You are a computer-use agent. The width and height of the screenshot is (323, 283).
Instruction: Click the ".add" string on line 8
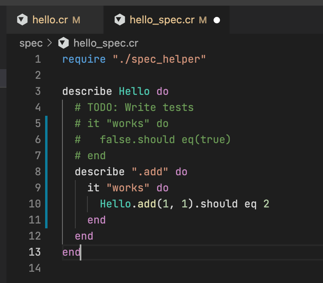tap(150, 172)
